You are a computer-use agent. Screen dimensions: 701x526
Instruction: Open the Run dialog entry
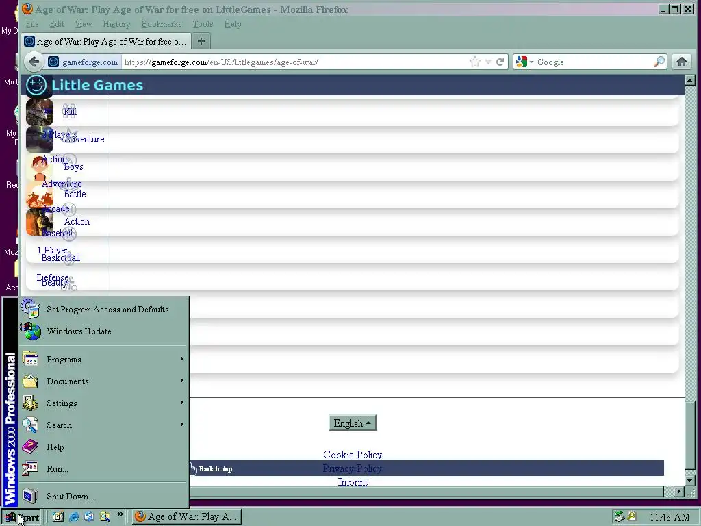point(104,468)
